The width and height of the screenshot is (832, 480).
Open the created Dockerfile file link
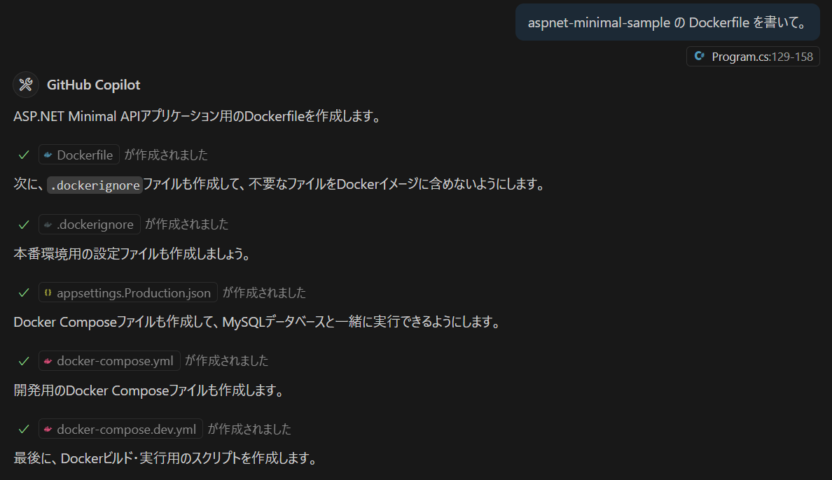85,155
